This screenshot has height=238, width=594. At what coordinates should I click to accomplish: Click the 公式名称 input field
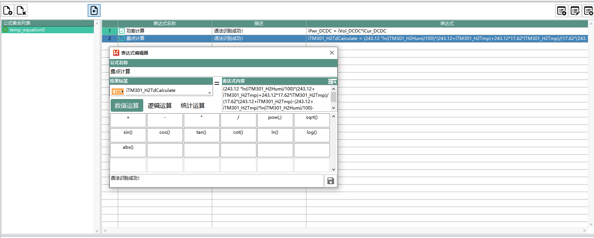pyautogui.click(x=223, y=72)
